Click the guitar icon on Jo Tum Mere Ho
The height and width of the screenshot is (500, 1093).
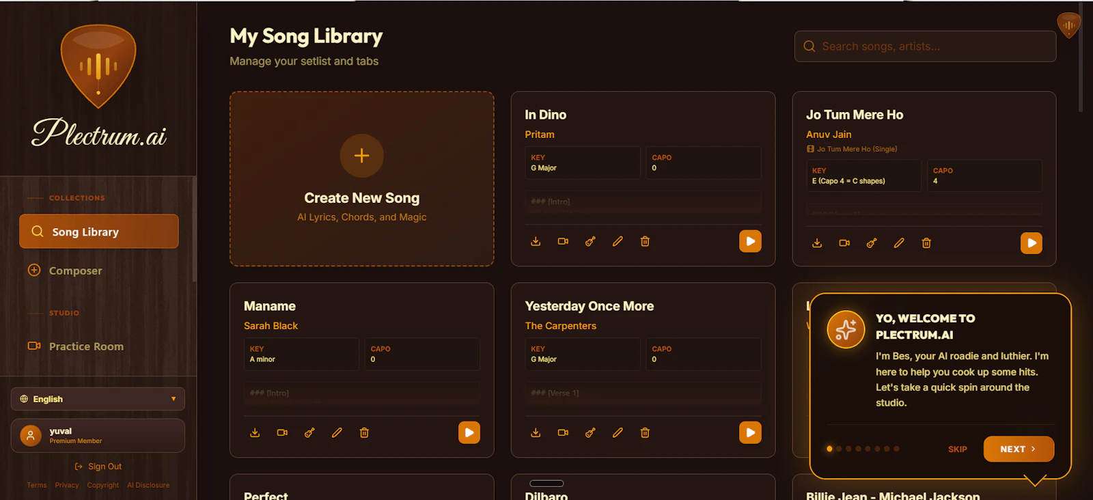click(872, 243)
